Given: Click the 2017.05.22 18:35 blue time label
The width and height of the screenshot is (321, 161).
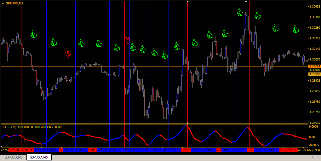Looking at the screenshot, I should (267, 150).
